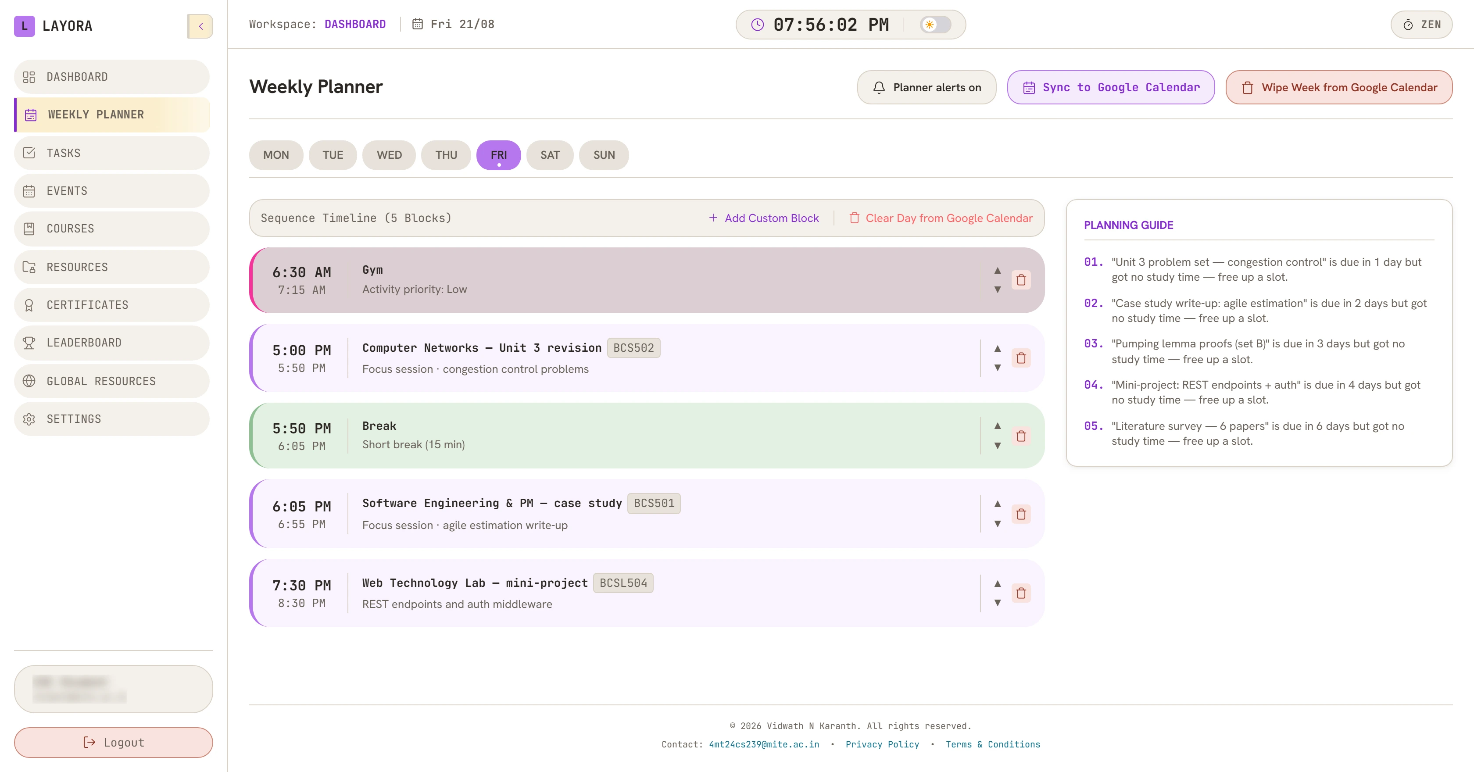Image resolution: width=1474 pixels, height=772 pixels.
Task: Click the clock icon beside the time
Action: [757, 25]
